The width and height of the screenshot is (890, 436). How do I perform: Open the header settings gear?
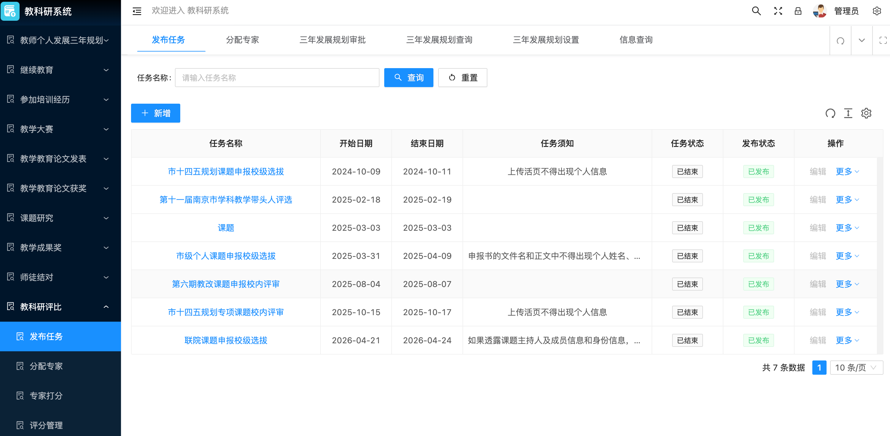(877, 11)
